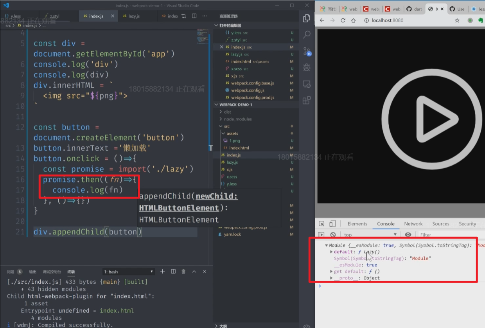Open the DevTools Network tab
Viewport: 485px width, 328px height.
click(413, 224)
